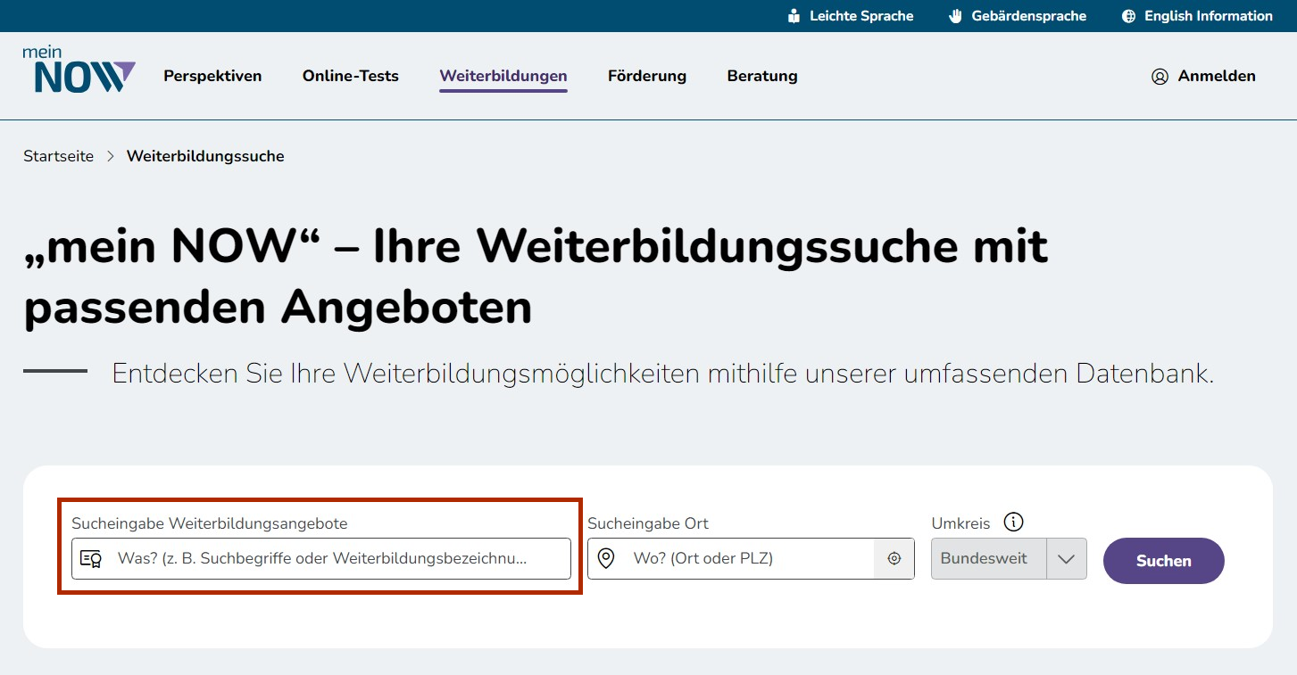
Task: Click the Sucheingabe Weiterbildungsangebote label
Action: (210, 523)
